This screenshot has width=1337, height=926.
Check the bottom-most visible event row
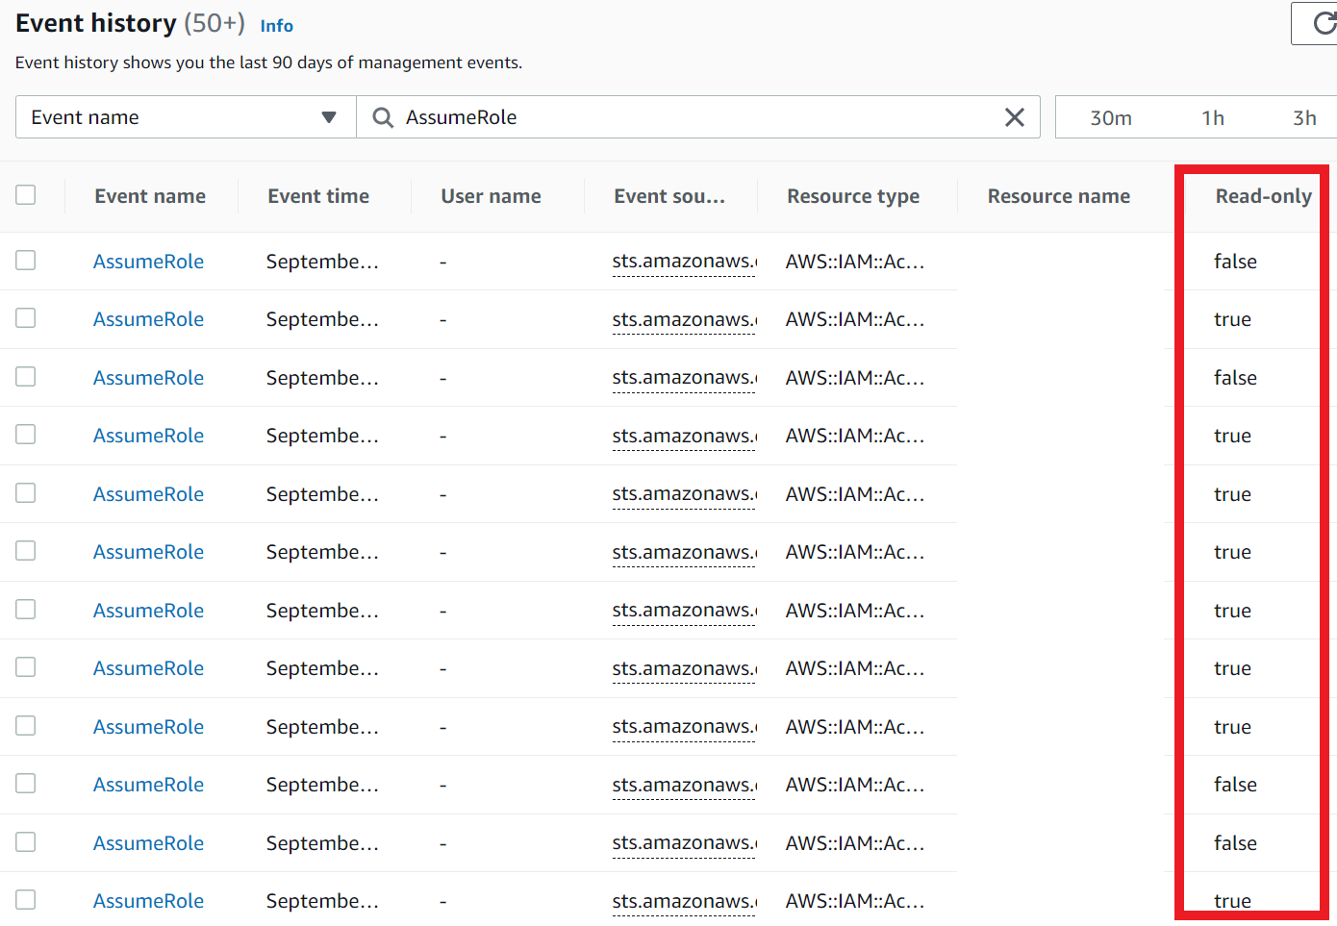pyautogui.click(x=25, y=899)
